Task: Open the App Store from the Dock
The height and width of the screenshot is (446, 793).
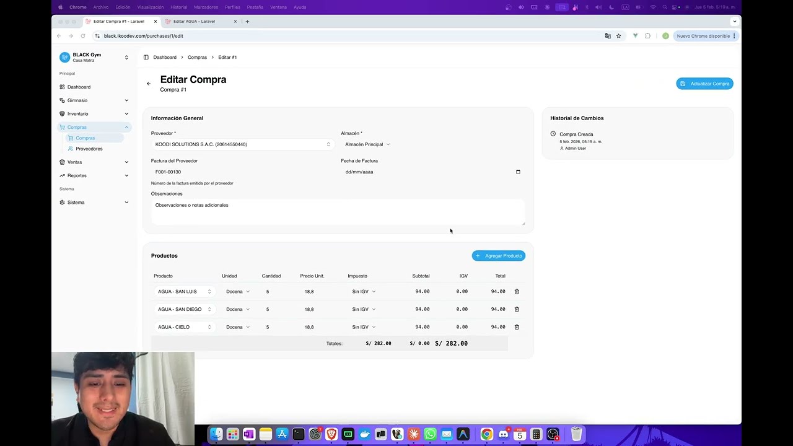Action: pyautogui.click(x=282, y=434)
